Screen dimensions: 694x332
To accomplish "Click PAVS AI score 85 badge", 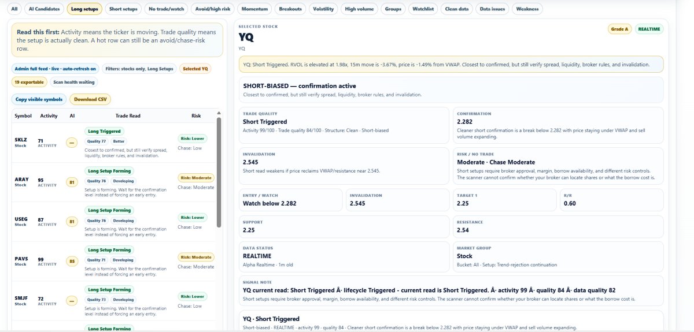I will pyautogui.click(x=72, y=262).
